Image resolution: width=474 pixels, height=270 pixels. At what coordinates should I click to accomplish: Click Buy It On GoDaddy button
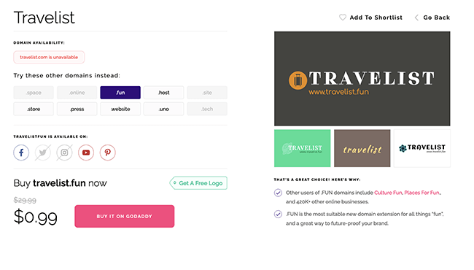click(125, 216)
